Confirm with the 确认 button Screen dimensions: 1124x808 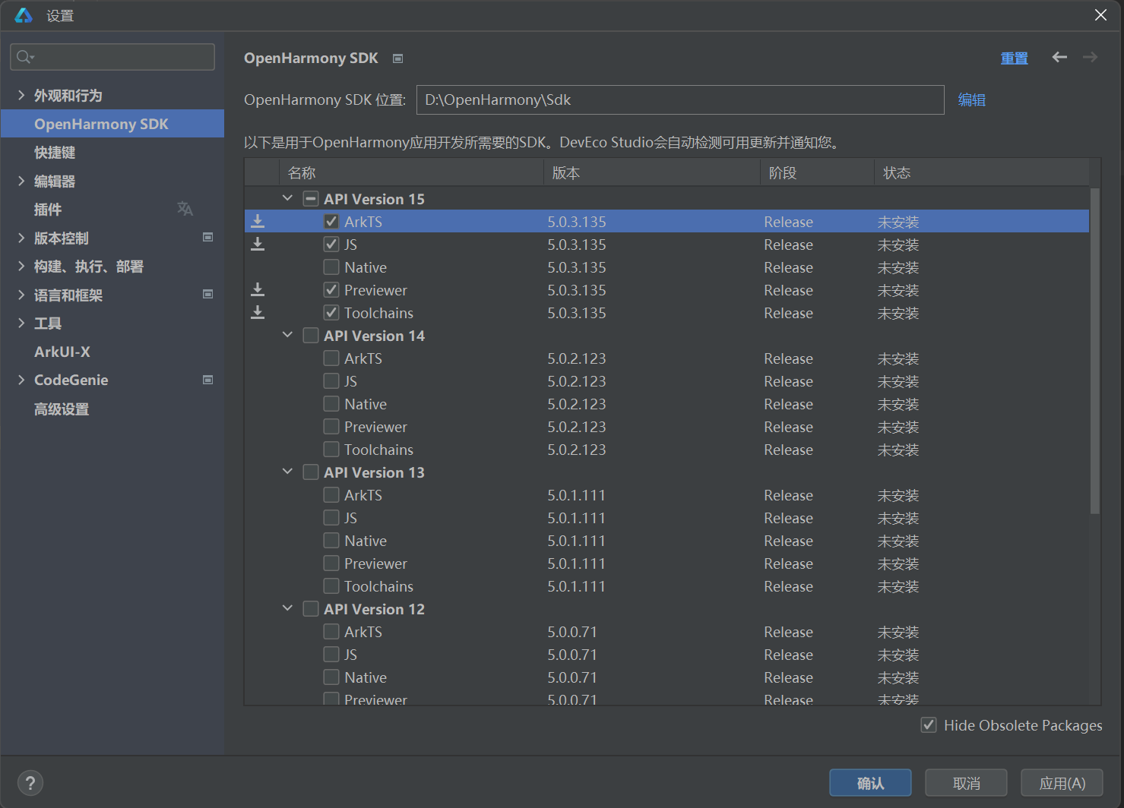click(x=870, y=783)
